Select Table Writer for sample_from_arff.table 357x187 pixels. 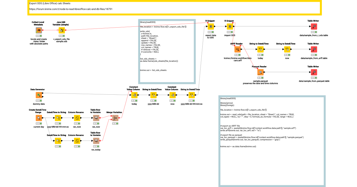[x=314, y=50]
